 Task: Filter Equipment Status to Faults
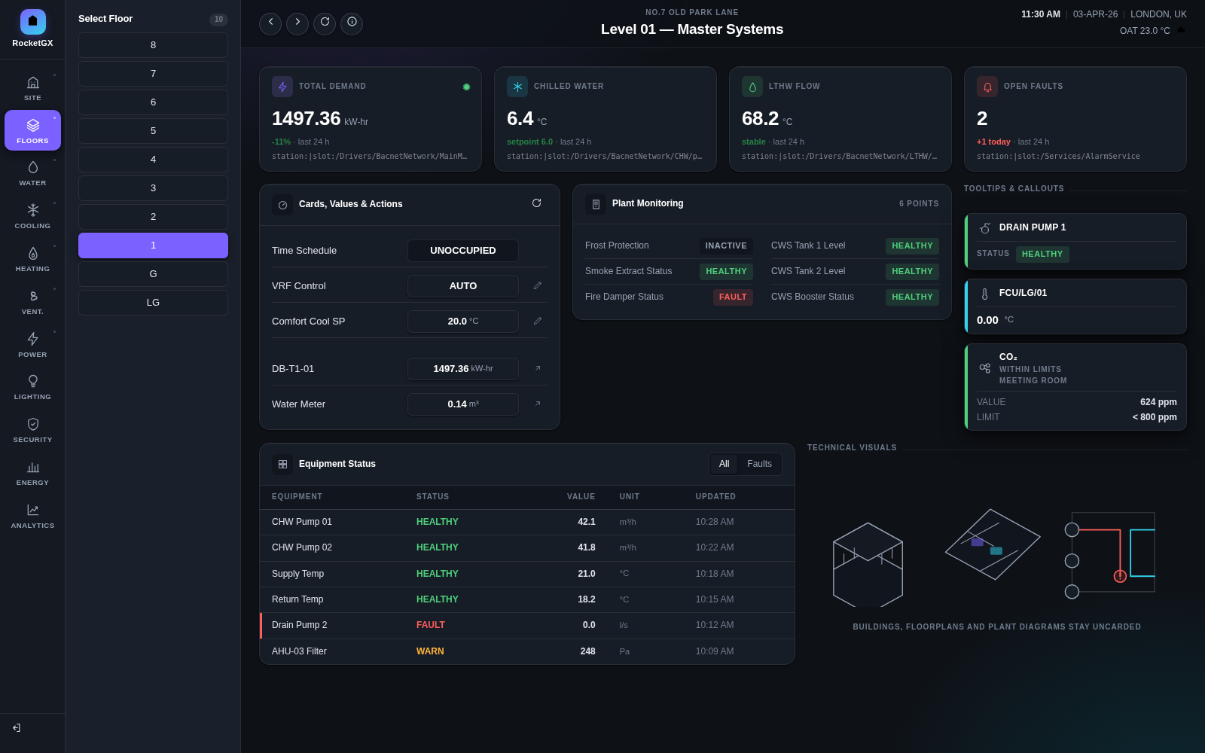[759, 464]
